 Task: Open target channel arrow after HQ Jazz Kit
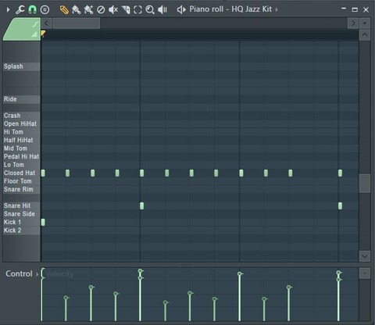(x=277, y=10)
